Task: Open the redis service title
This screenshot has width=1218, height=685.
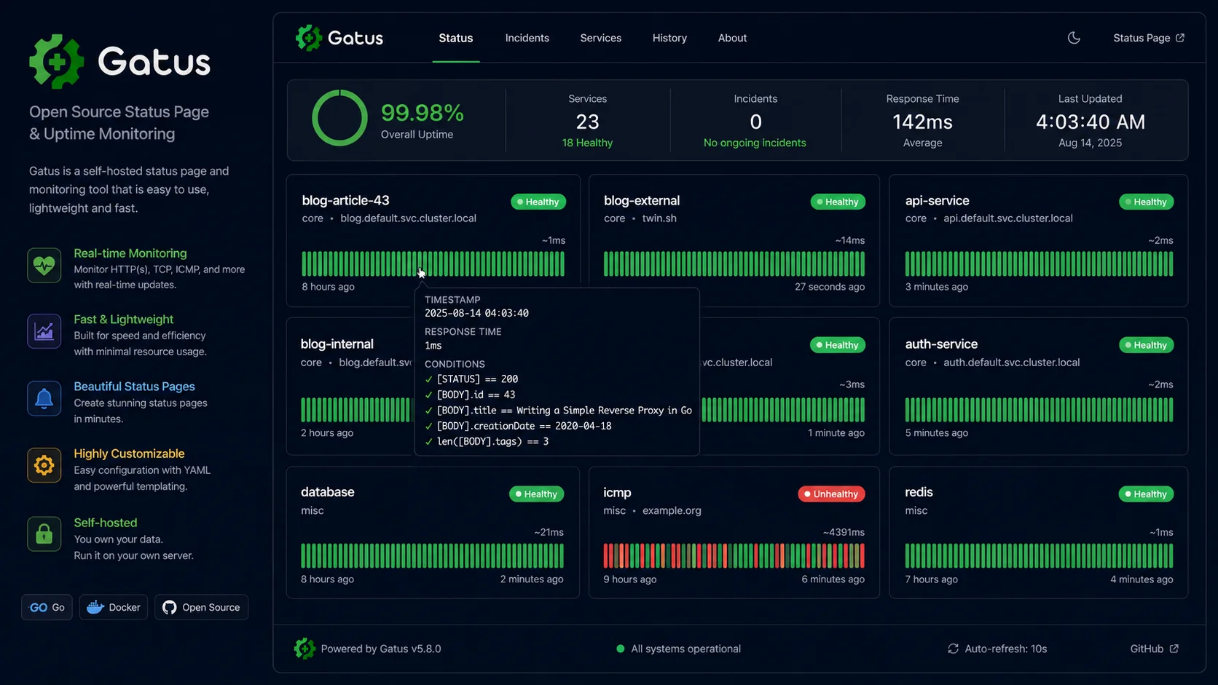Action: point(919,492)
